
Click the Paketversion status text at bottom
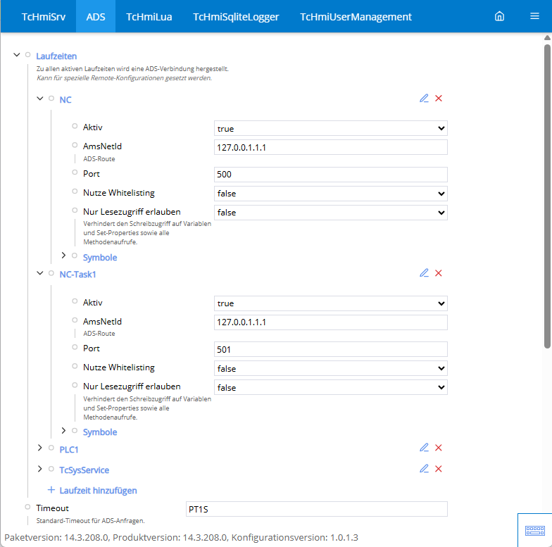point(181,538)
